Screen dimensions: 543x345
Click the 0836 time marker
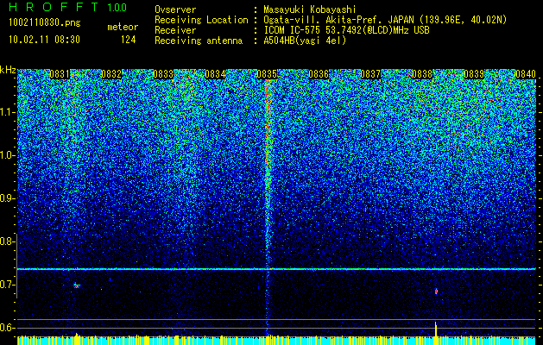coord(319,74)
